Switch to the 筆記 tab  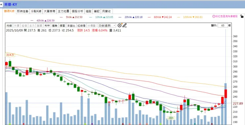coord(97,11)
